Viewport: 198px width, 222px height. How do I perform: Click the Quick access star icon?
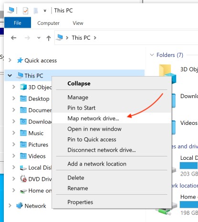pyautogui.click(x=20, y=60)
